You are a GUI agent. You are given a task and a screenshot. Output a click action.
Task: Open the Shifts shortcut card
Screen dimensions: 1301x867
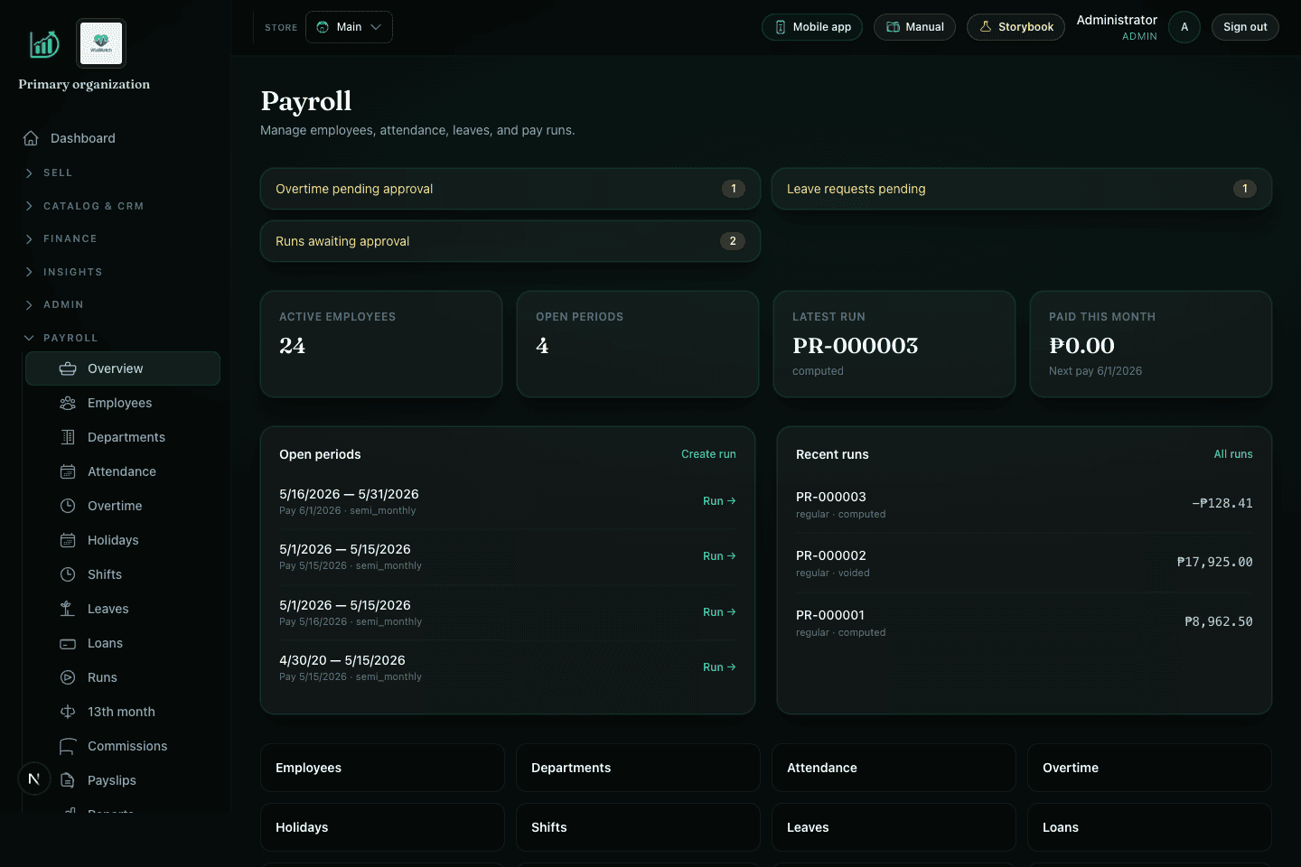click(x=638, y=827)
